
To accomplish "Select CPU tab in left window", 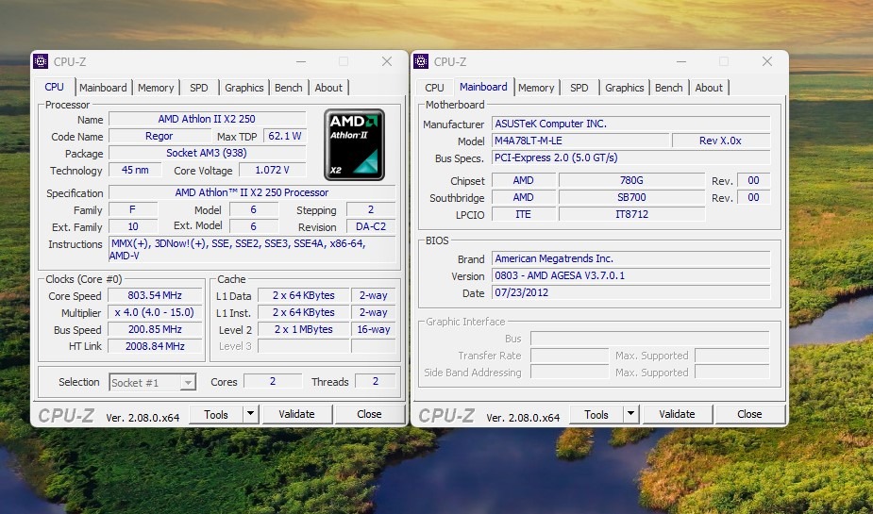I will point(54,87).
